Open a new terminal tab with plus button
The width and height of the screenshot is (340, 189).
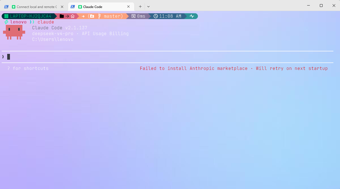pos(140,7)
